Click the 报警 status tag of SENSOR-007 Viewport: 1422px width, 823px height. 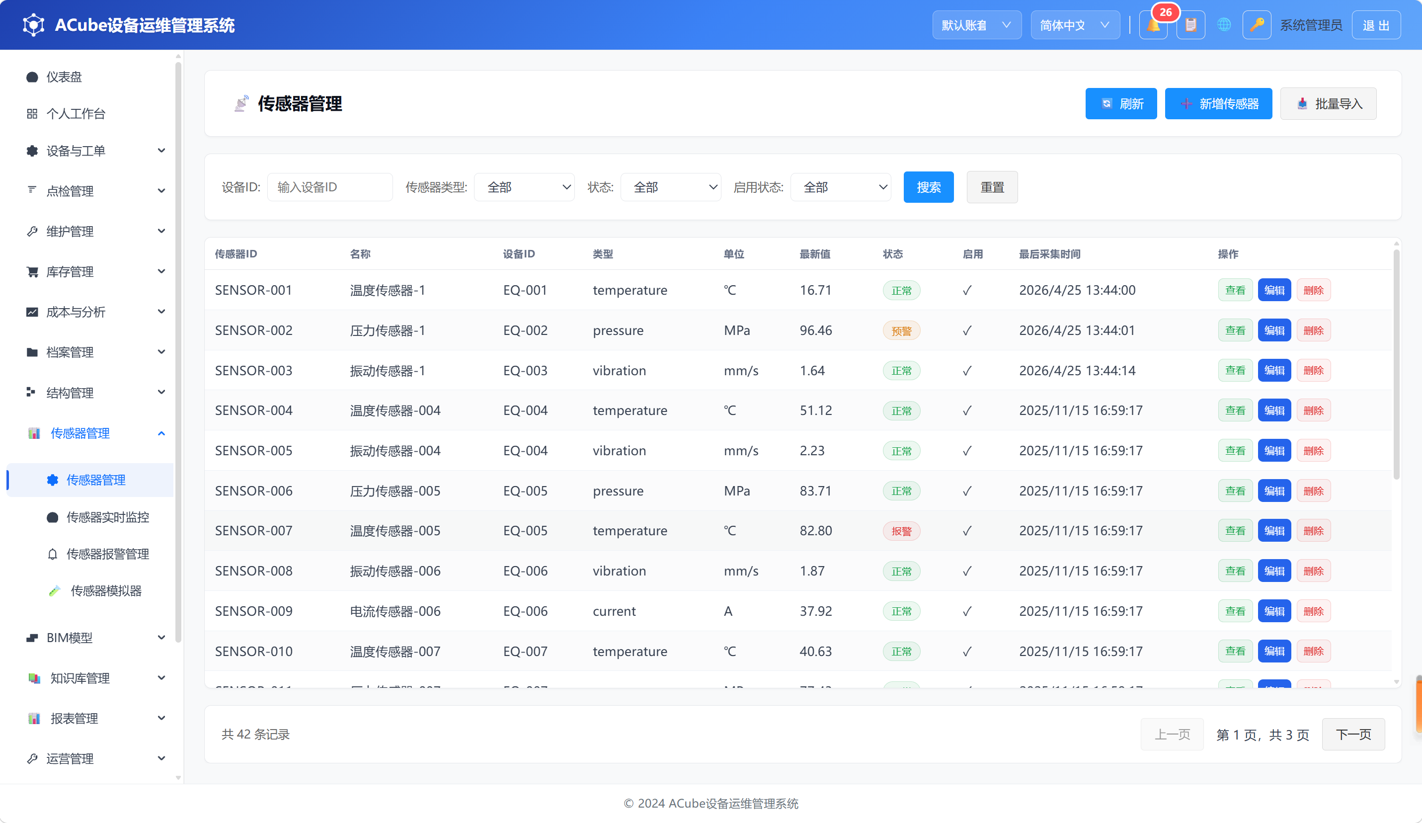click(x=901, y=531)
